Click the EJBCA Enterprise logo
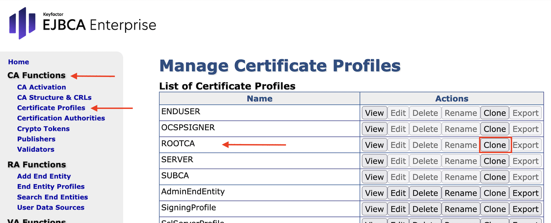 [82, 23]
